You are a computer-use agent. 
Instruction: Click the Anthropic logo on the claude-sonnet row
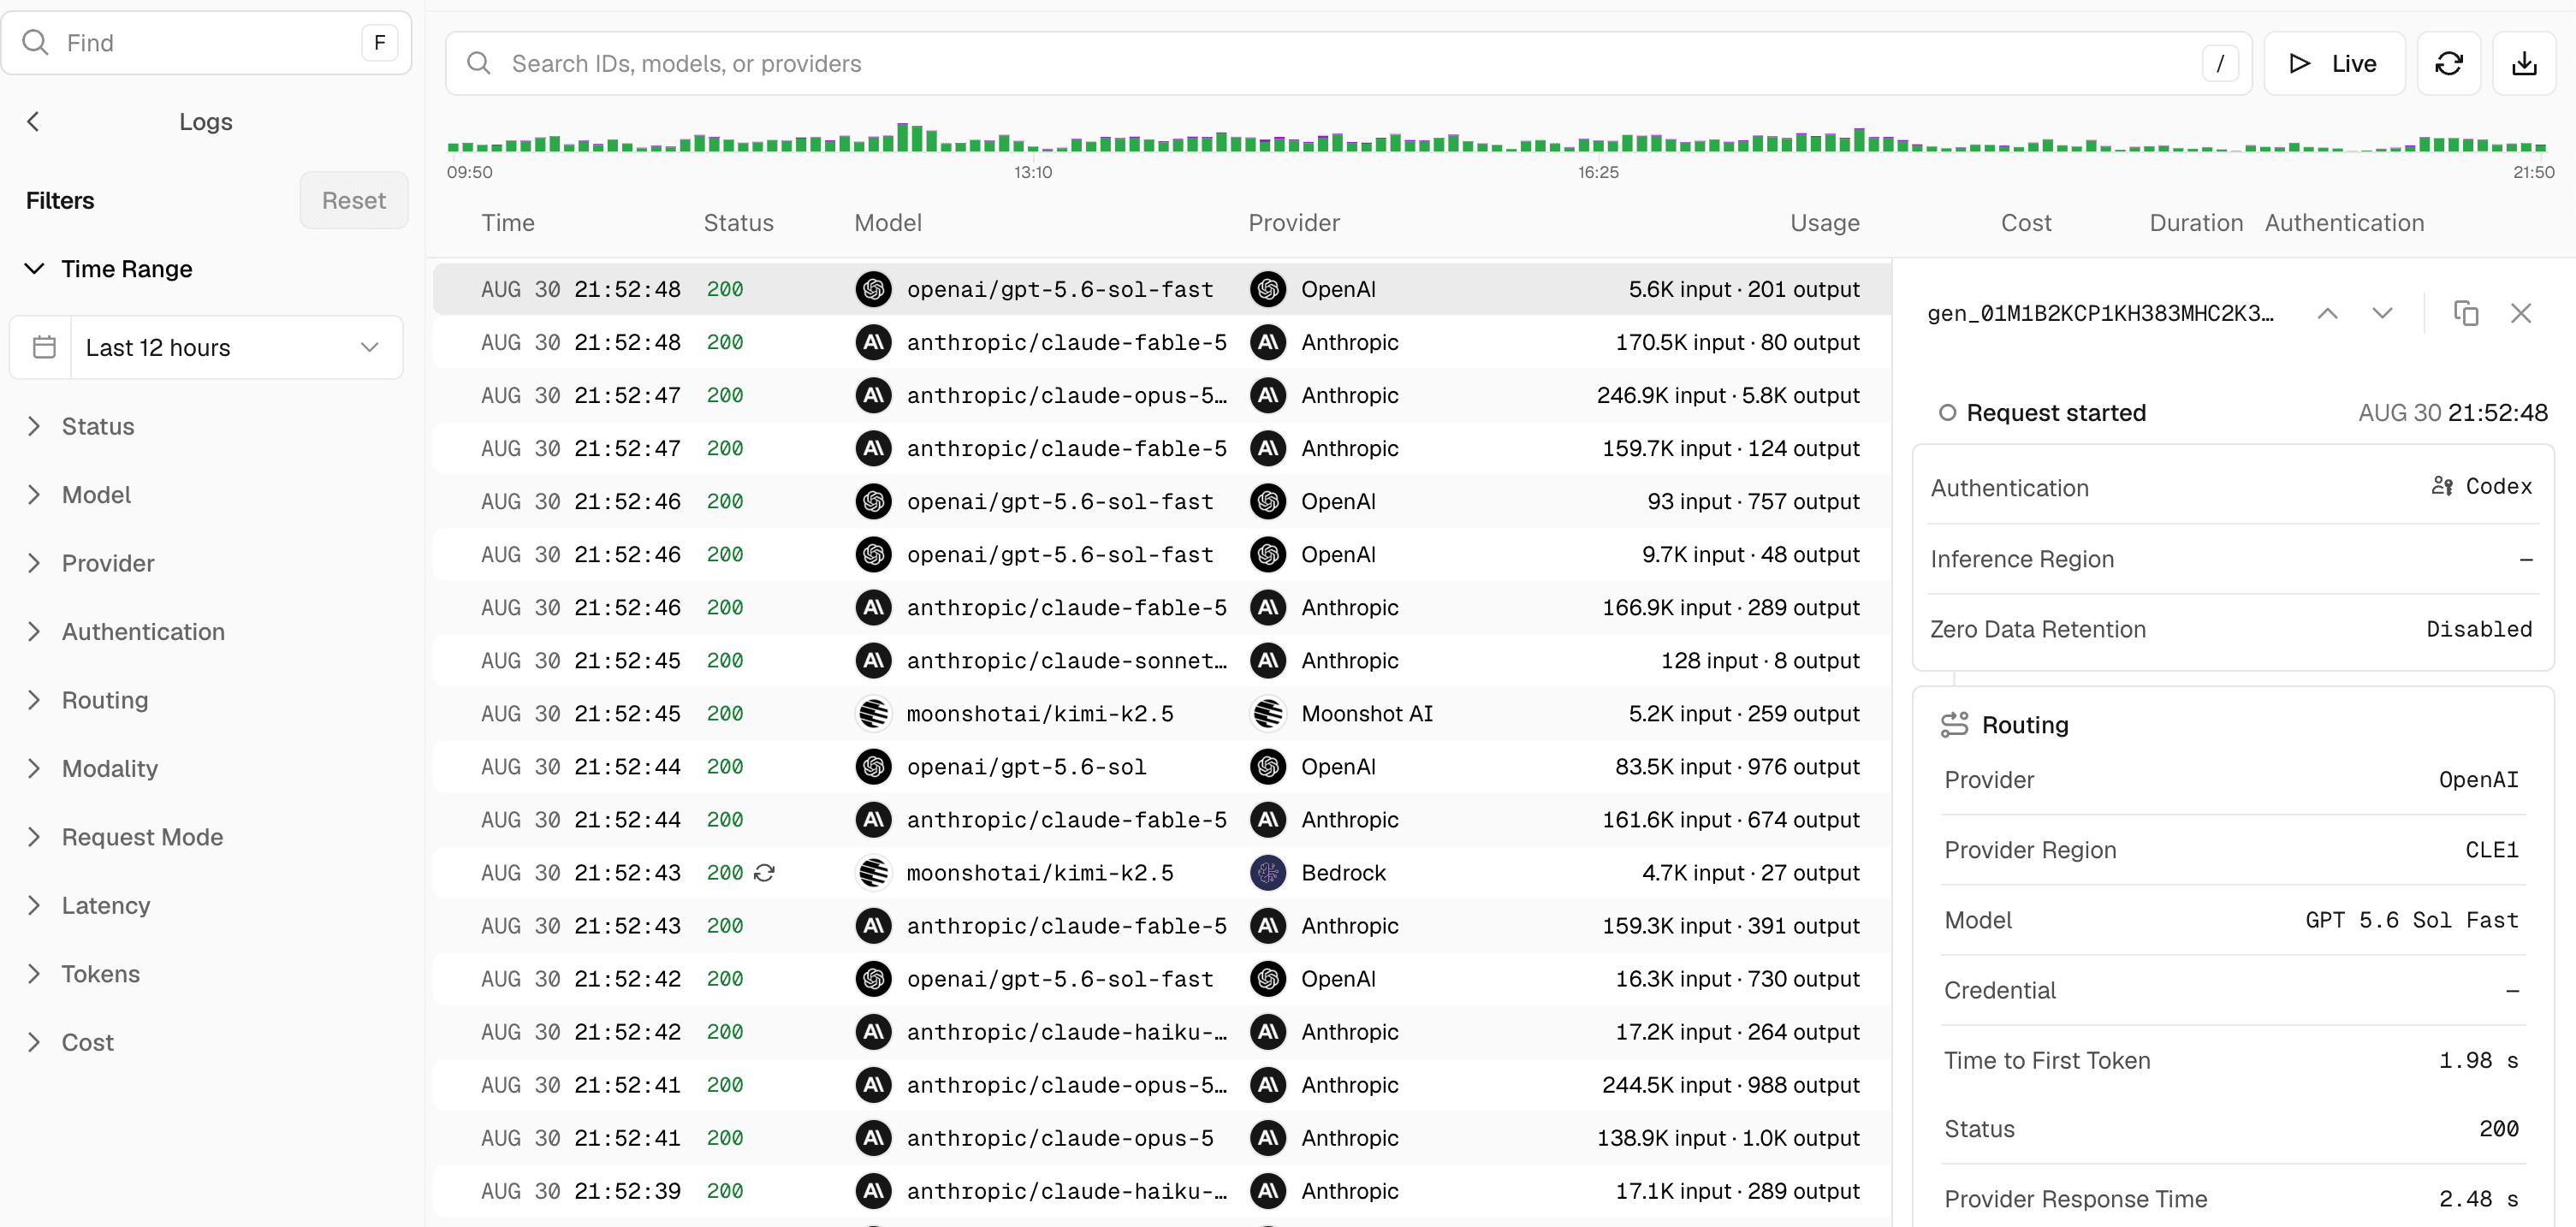tap(874, 661)
